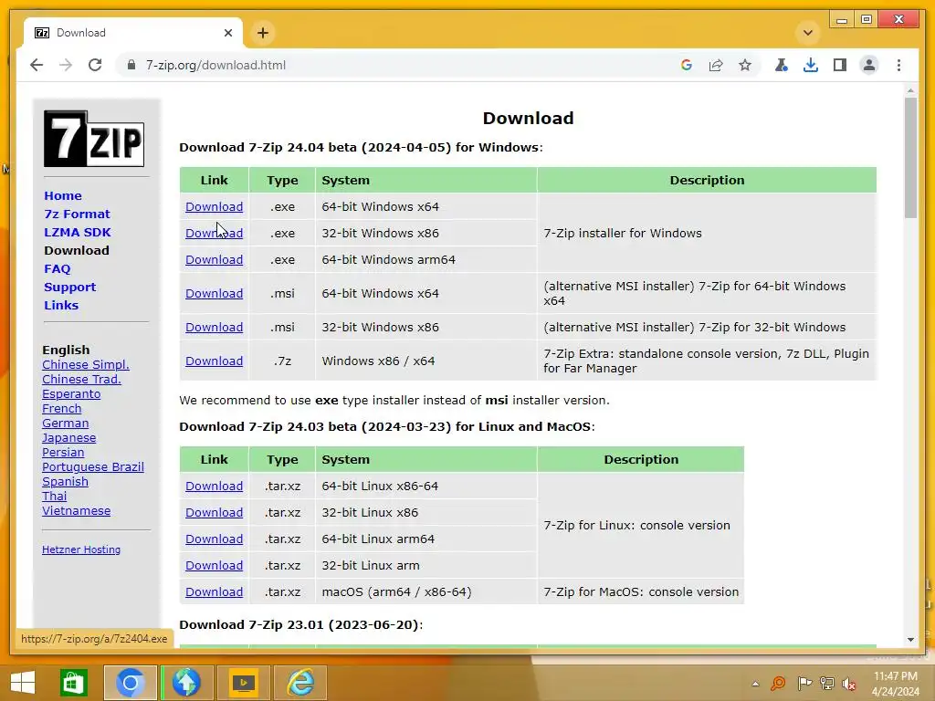Switch language to Vietnamese
Screen dimensions: 935x701
click(77, 511)
